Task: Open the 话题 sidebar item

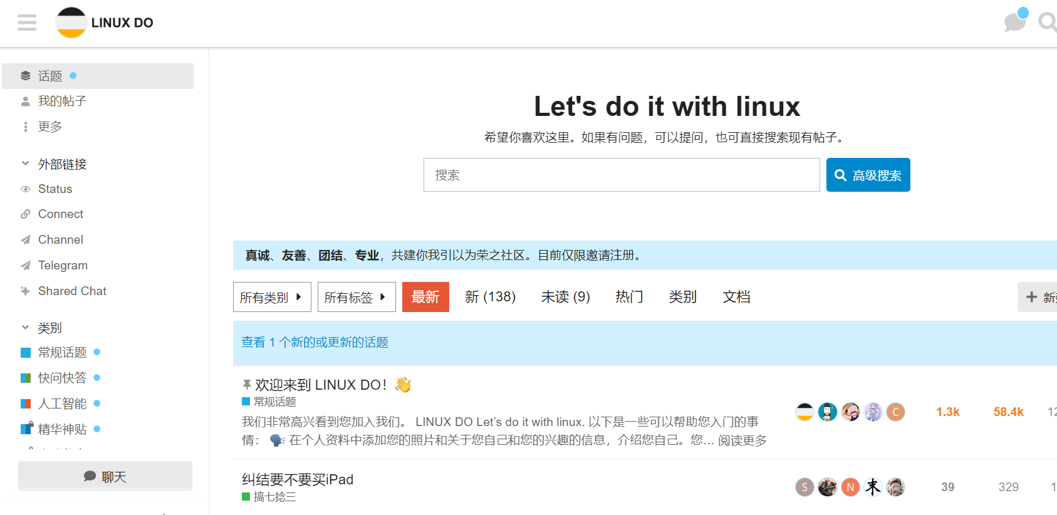Action: (x=98, y=76)
